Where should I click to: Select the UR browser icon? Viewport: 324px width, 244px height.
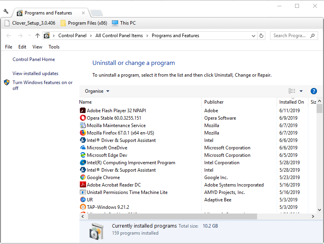(83, 199)
